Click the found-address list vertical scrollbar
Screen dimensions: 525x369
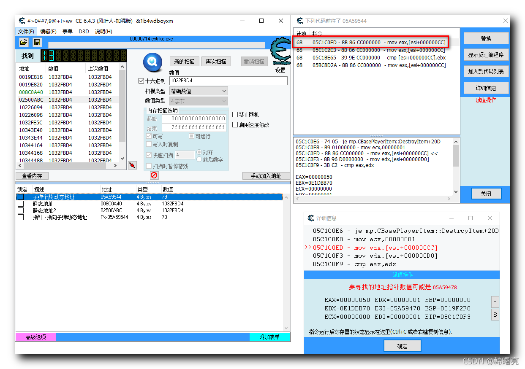tap(122, 113)
